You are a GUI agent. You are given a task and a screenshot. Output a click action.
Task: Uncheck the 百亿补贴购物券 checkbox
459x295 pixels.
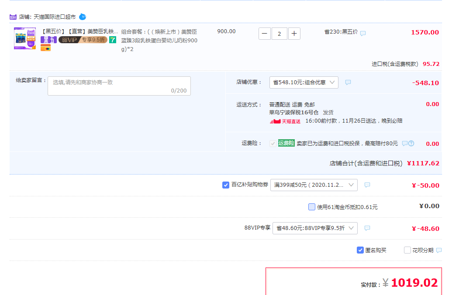click(226, 185)
